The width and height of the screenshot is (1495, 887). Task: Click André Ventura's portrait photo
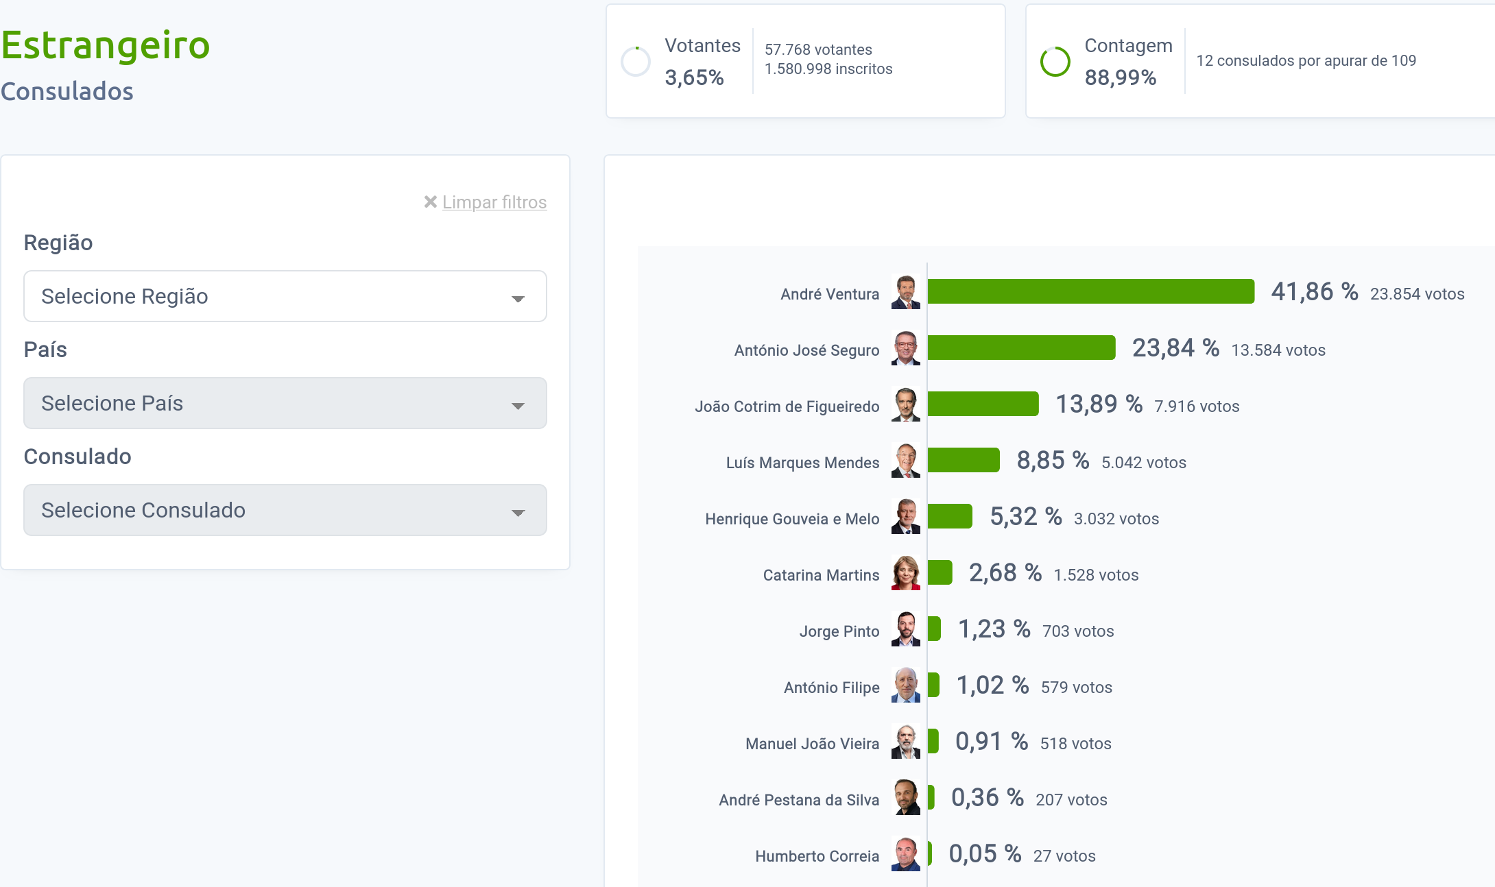tap(905, 292)
